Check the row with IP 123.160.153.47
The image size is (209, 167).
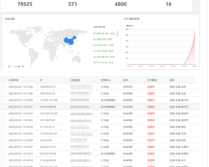tap(4, 113)
